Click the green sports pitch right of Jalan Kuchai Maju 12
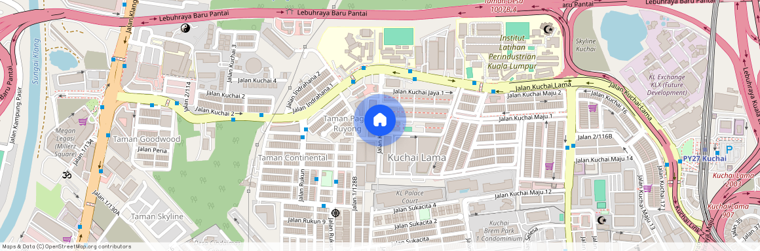Image resolution: width=760 pixels, height=251 pixels. 600,191
